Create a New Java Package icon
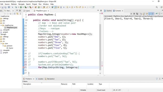The width and height of the screenshot is (163, 92). (36, 7)
